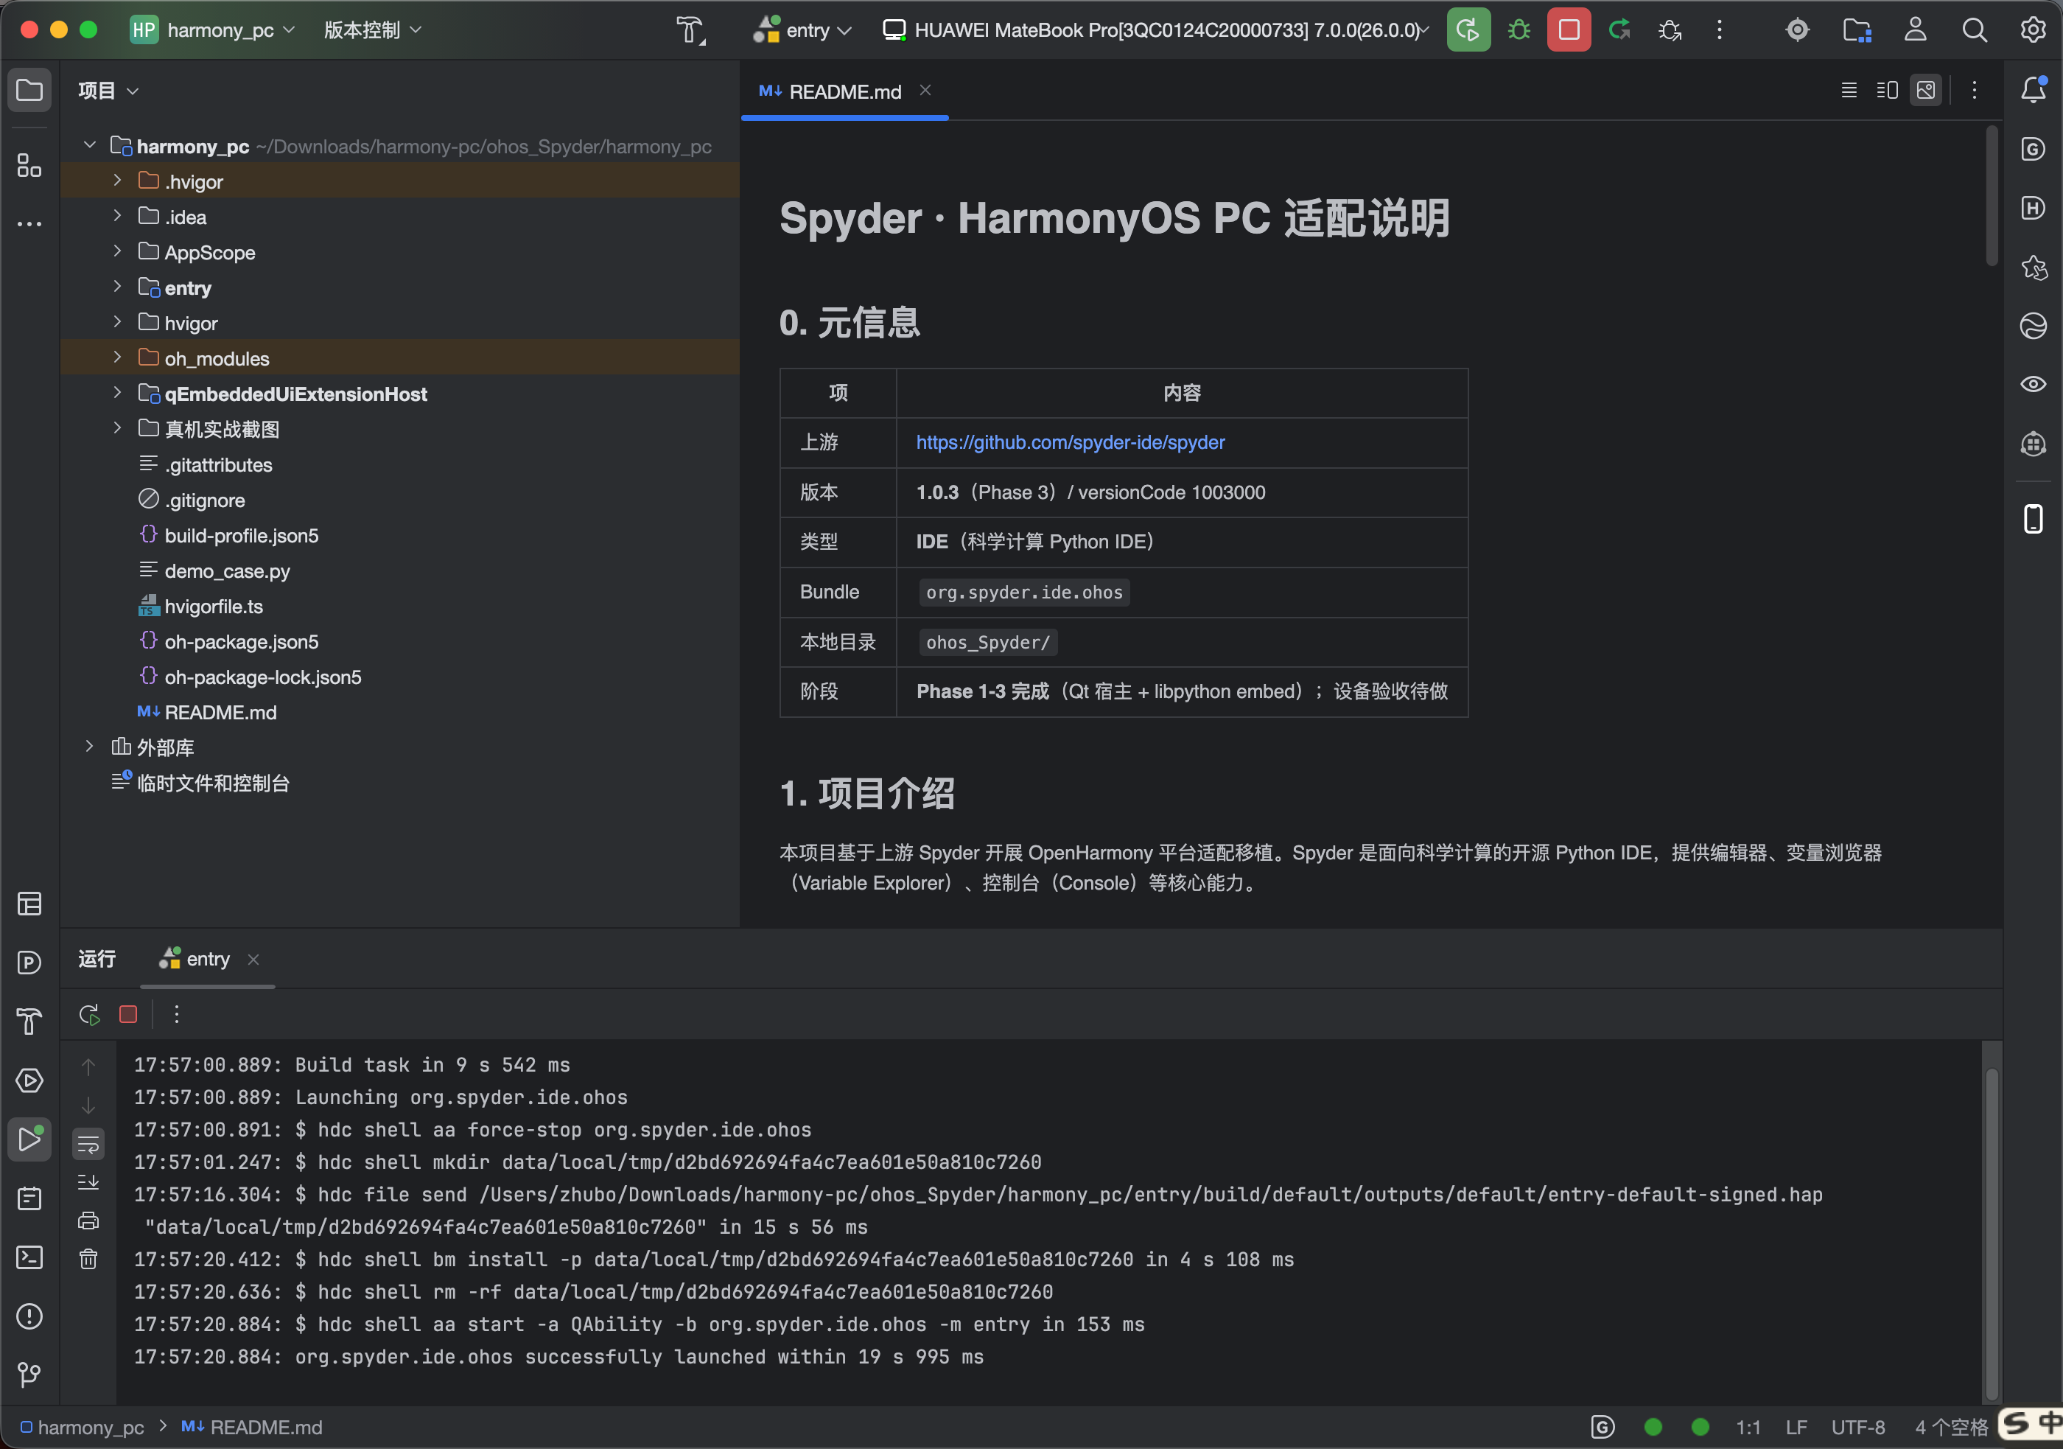Open the Problems warning icon
Screen dimensions: 2063x1449
point(29,1317)
